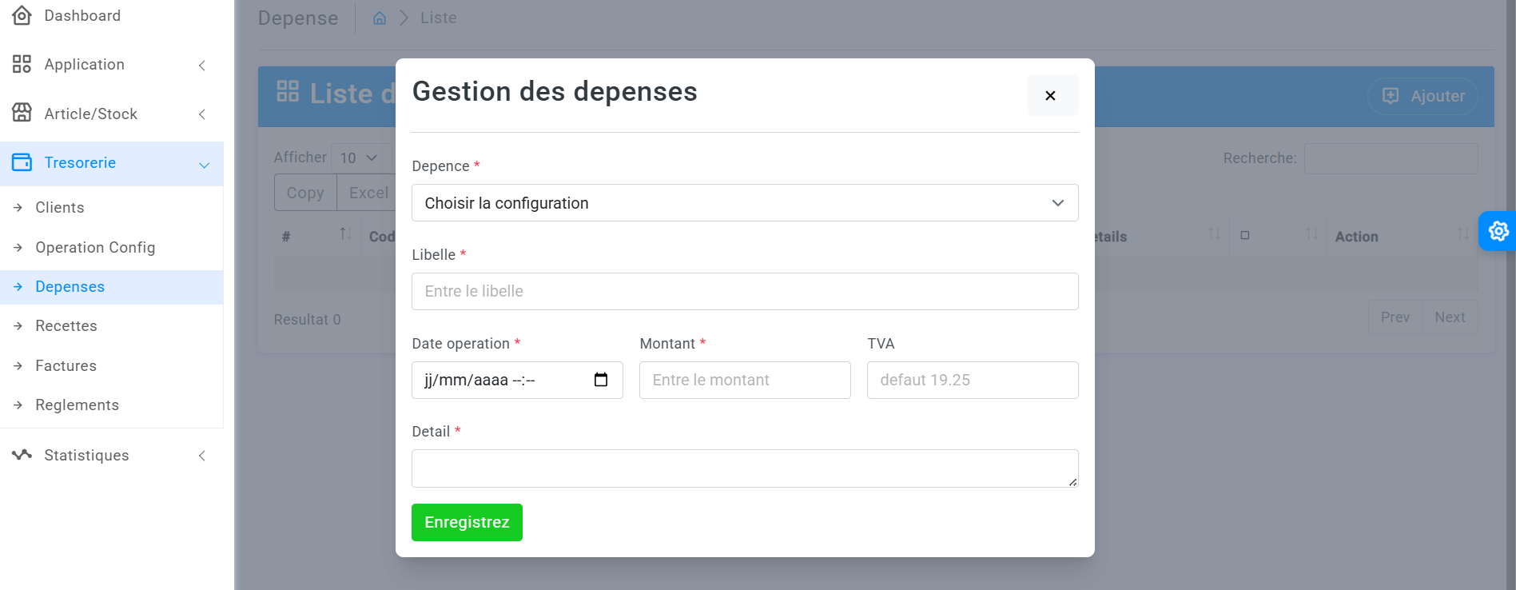Image resolution: width=1516 pixels, height=590 pixels.
Task: Focus the Detail textarea
Action: (744, 468)
